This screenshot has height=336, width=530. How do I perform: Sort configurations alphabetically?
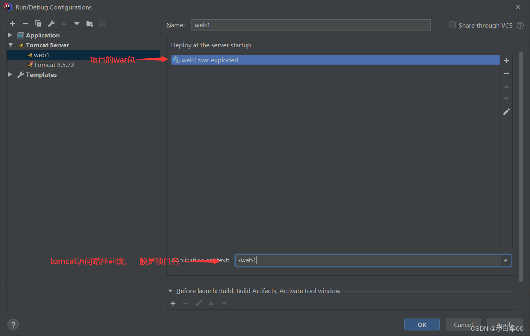click(x=102, y=24)
